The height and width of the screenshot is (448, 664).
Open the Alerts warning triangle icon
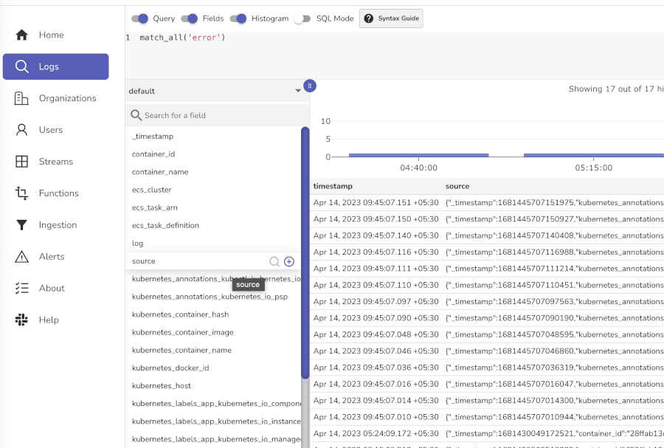[21, 257]
